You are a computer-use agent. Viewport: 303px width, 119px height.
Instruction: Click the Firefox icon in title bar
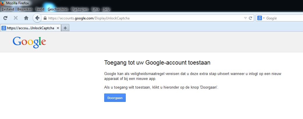coord(3,3)
